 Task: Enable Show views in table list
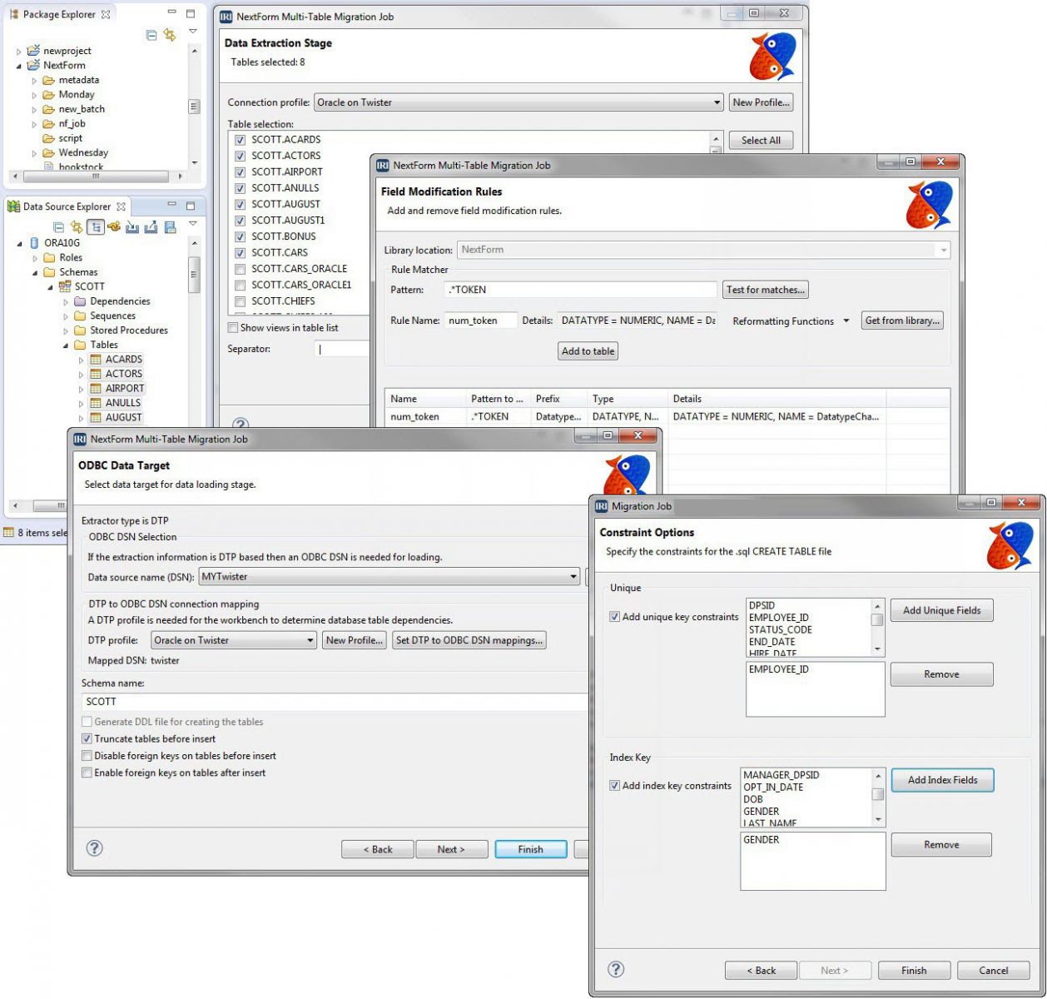tap(233, 328)
